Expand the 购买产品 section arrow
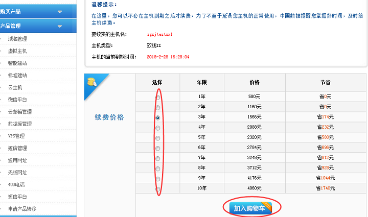Screen dimensions: 368x217 [x=60, y=11]
